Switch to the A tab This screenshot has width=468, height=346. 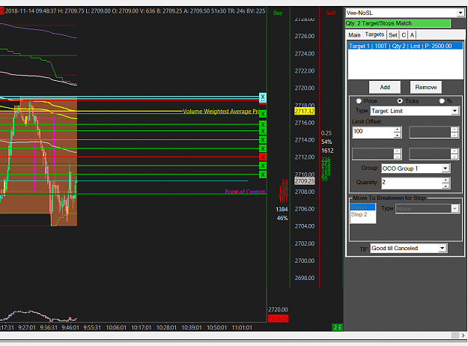(x=412, y=35)
